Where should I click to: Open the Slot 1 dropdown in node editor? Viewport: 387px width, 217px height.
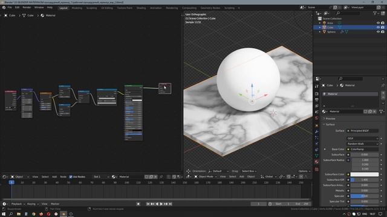coord(101,177)
